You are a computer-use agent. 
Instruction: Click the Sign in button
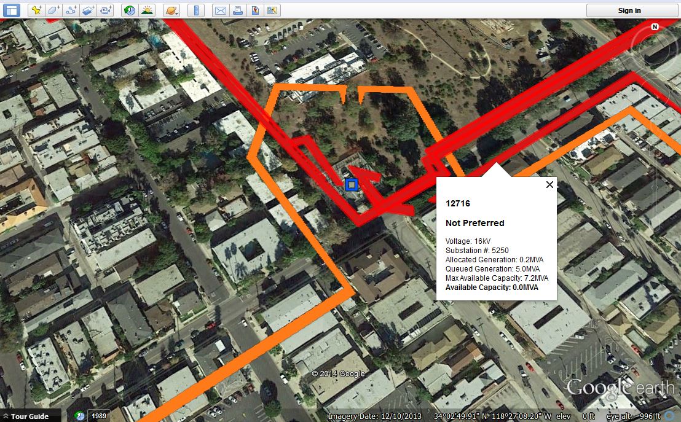point(629,10)
